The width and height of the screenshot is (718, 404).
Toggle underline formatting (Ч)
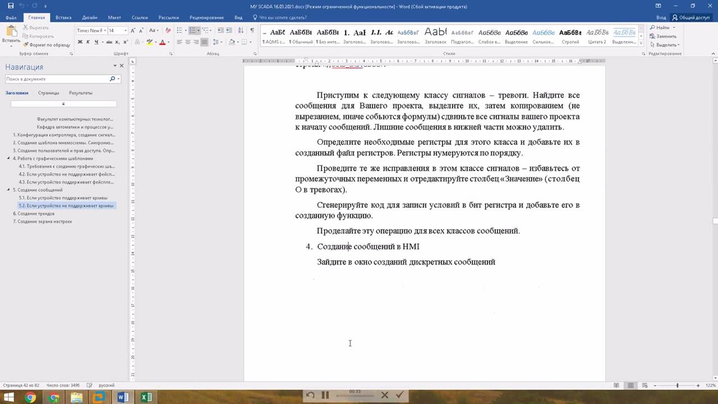pyautogui.click(x=96, y=42)
